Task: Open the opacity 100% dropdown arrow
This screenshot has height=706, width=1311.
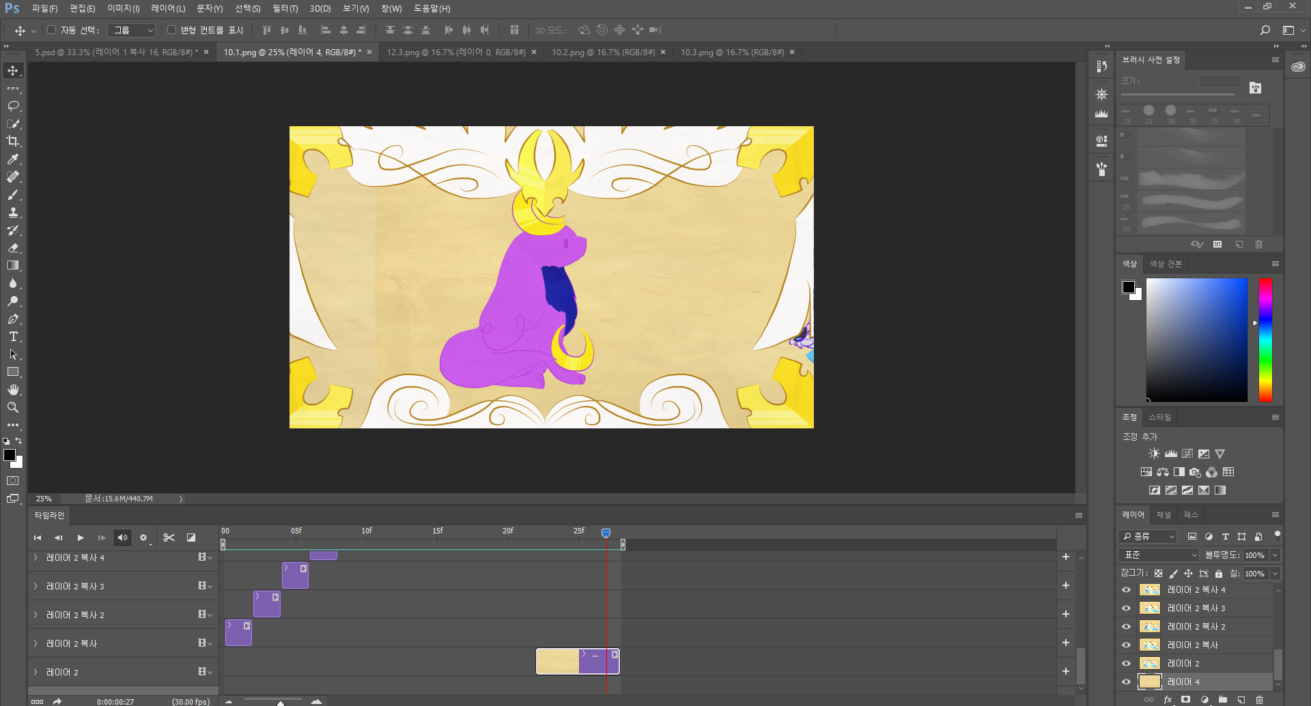Action: click(1275, 555)
